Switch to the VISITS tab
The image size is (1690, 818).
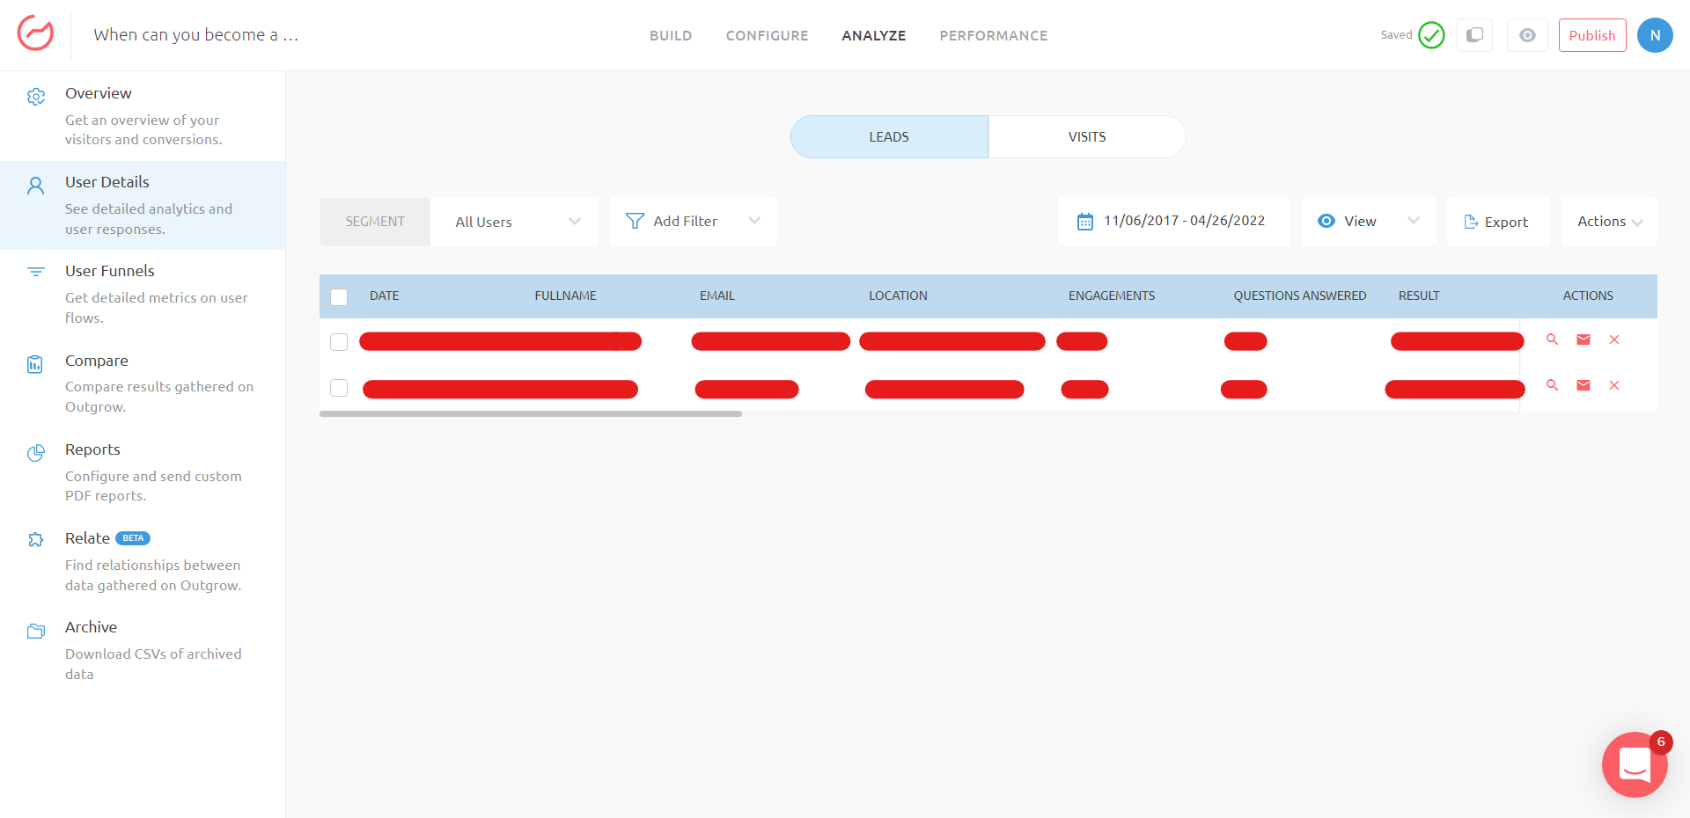[x=1087, y=137]
